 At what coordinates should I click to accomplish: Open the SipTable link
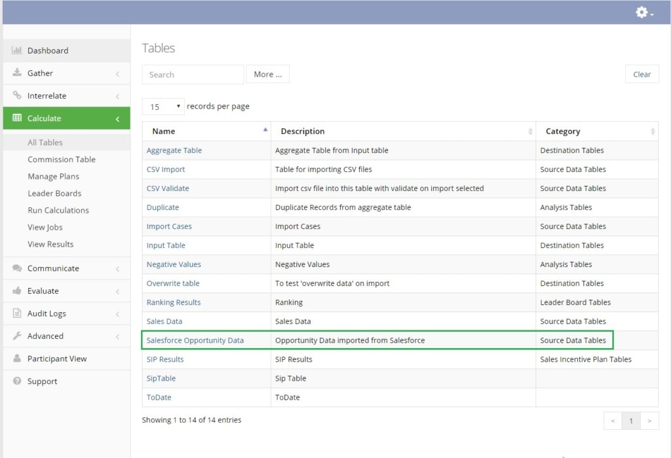coord(161,379)
